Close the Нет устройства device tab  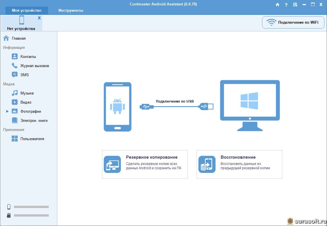click(39, 18)
